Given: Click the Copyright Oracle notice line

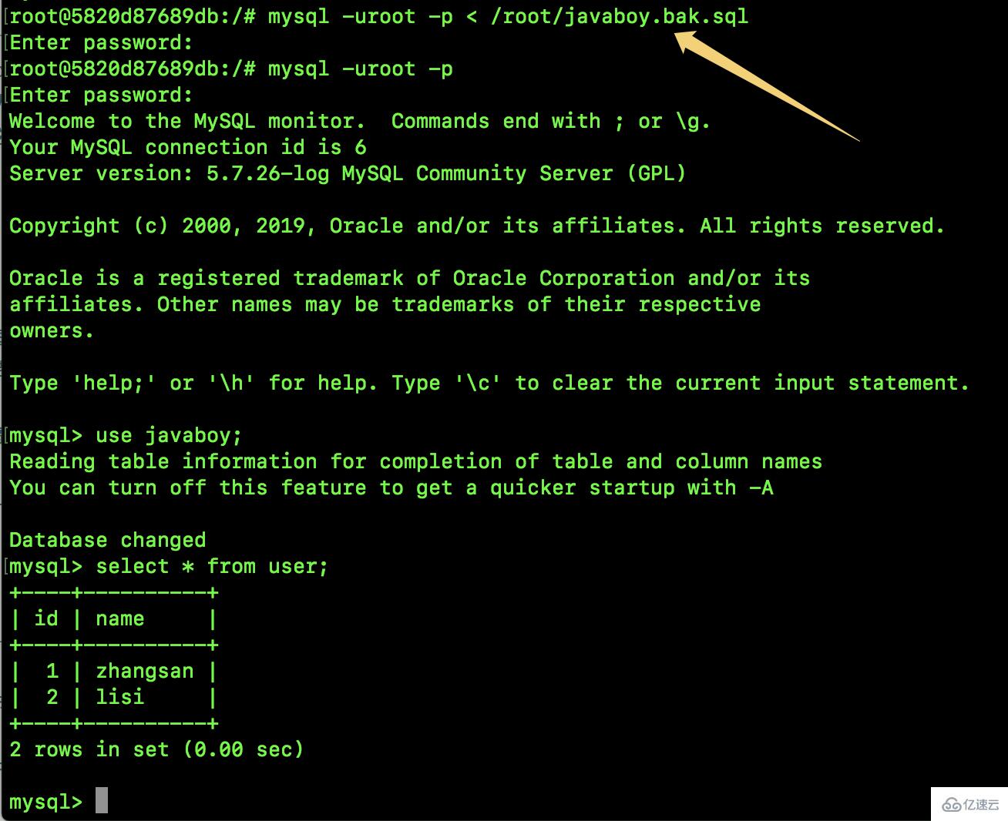Looking at the screenshot, I should (476, 226).
